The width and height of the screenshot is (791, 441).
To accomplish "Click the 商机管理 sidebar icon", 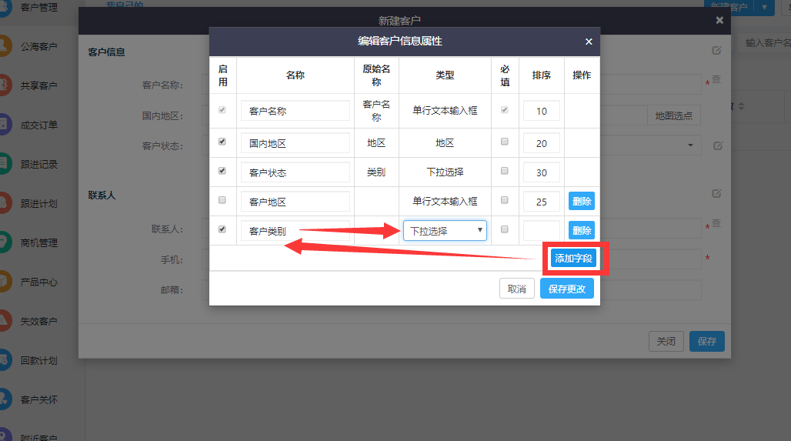I will pos(4,242).
